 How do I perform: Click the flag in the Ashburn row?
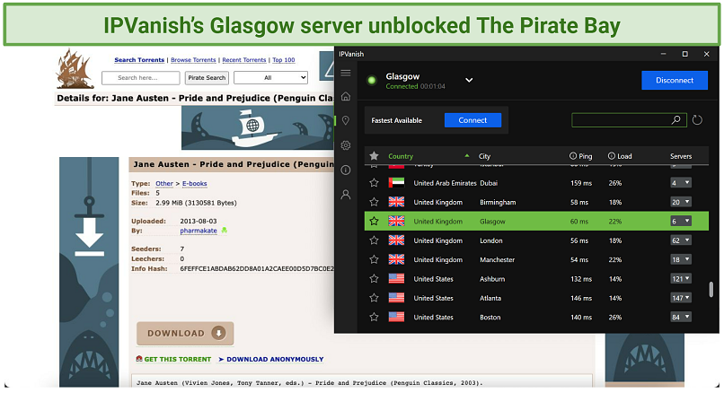coord(396,279)
